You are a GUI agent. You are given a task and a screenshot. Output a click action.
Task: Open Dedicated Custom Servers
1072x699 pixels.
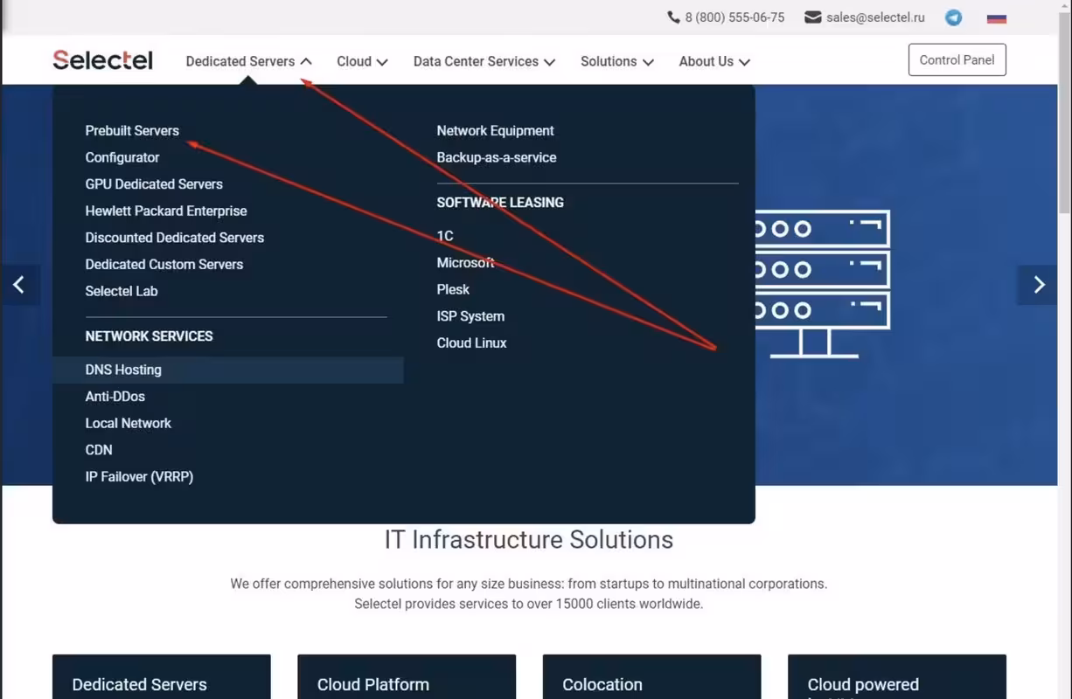(164, 264)
